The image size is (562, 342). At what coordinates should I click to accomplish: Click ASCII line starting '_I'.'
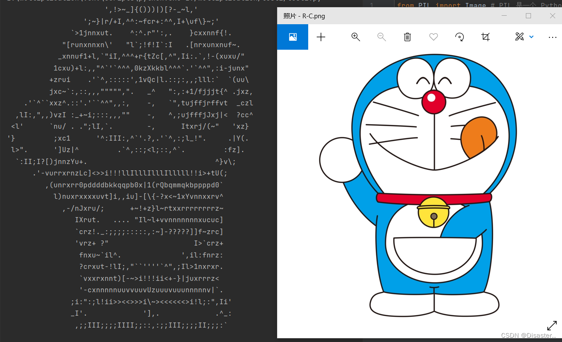click(x=151, y=314)
